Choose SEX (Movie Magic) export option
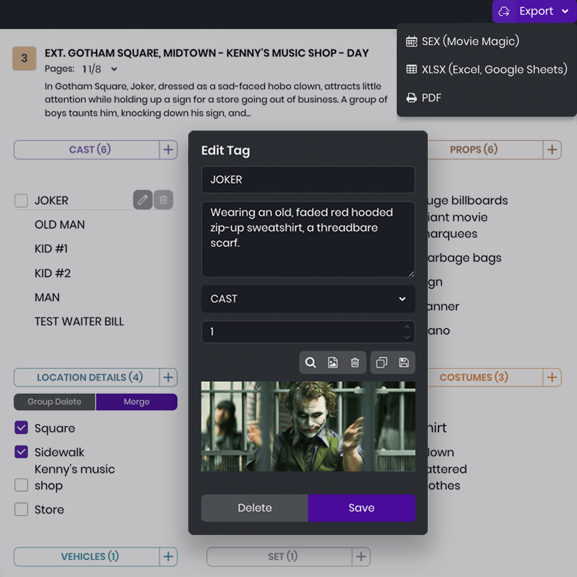The width and height of the screenshot is (577, 577). point(463,41)
